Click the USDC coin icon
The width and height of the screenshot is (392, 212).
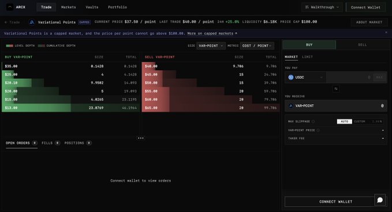291,77
